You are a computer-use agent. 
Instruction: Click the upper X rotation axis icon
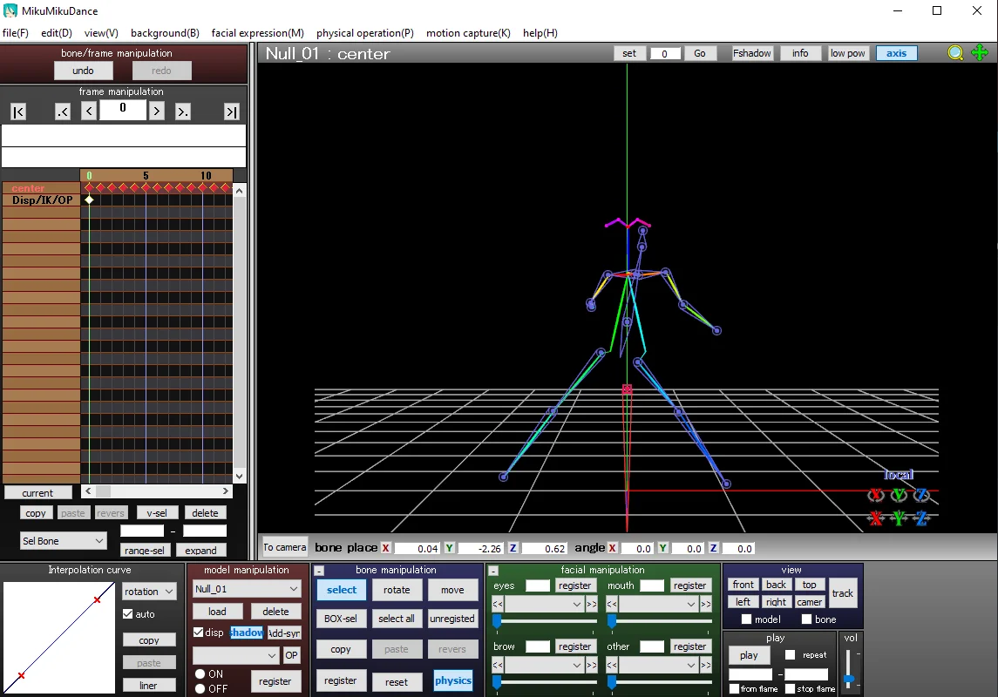[x=877, y=495]
